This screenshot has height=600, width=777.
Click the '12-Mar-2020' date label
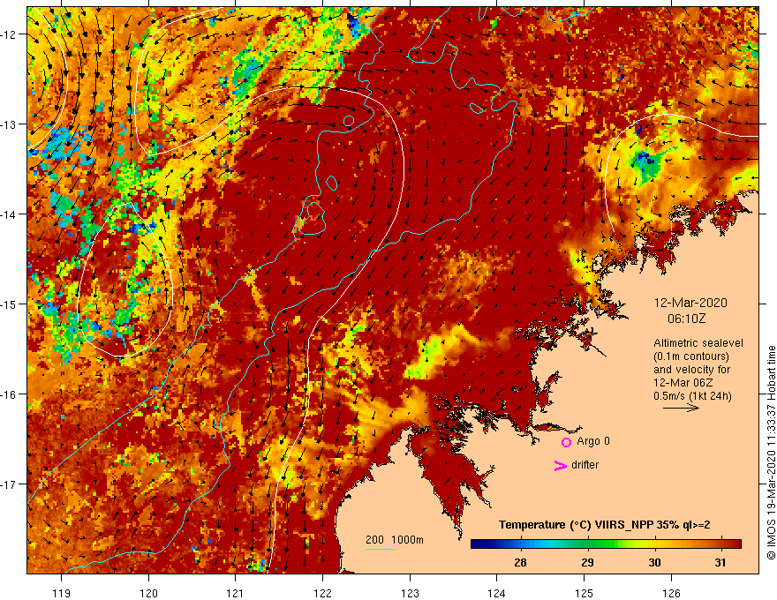(x=690, y=303)
